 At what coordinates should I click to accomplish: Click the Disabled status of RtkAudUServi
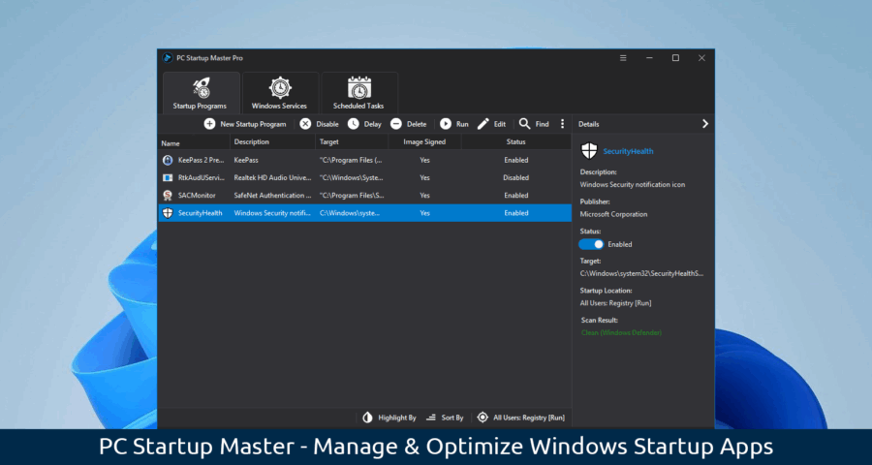tap(516, 178)
